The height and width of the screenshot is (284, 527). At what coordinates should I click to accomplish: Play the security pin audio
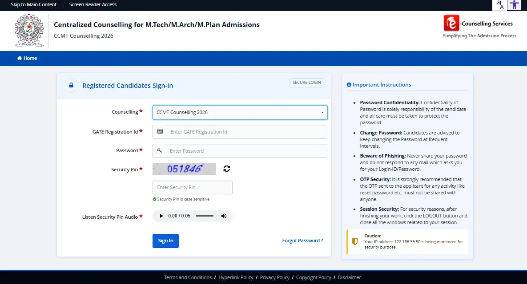[161, 216]
